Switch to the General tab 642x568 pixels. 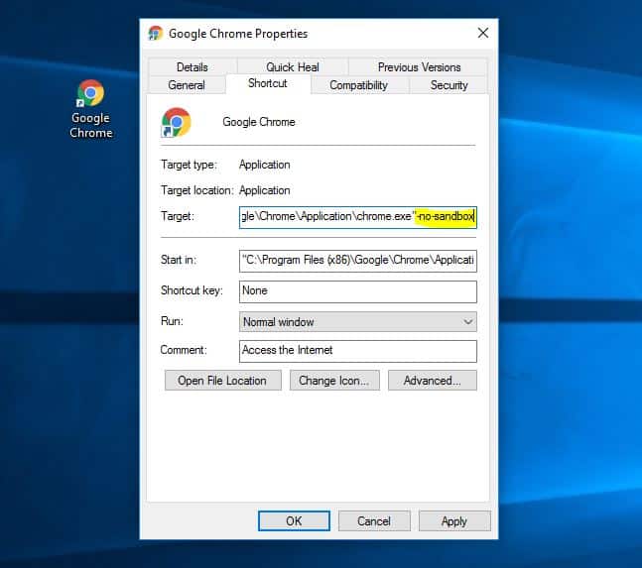click(x=187, y=85)
